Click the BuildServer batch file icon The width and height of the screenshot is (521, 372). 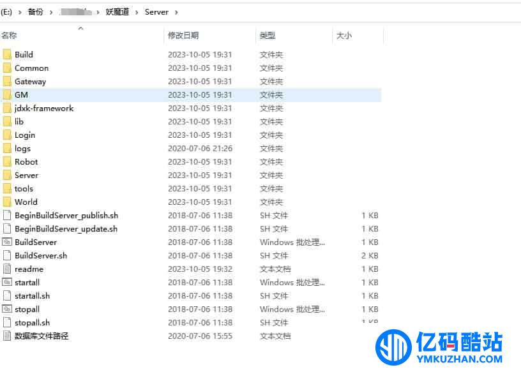click(7, 242)
